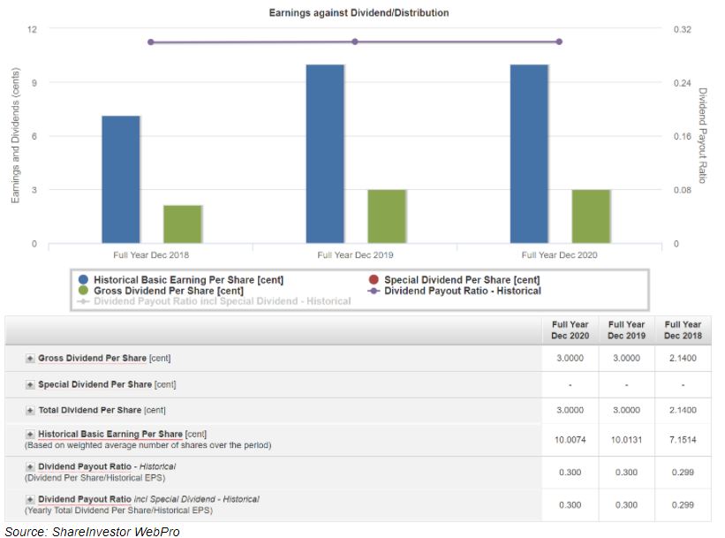Click the red circle legend marker for Special Dividend
Viewport: 725px width, 538px height.
pos(375,280)
